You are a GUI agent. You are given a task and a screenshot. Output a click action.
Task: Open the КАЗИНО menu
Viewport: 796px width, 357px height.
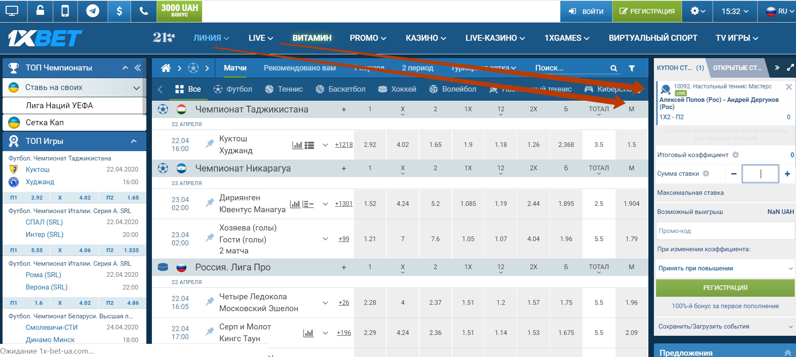[426, 38]
